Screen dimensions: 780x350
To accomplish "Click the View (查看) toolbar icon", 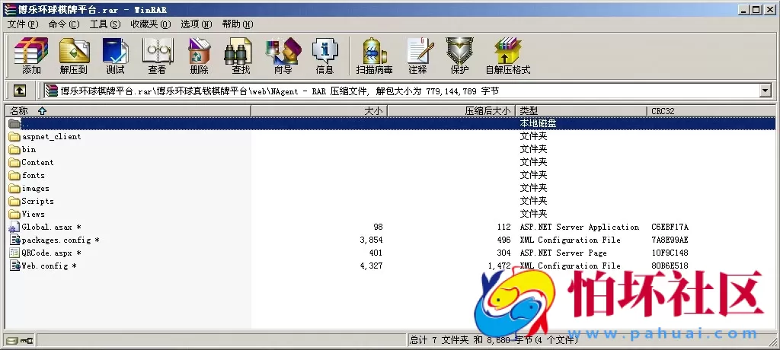I will tap(158, 56).
